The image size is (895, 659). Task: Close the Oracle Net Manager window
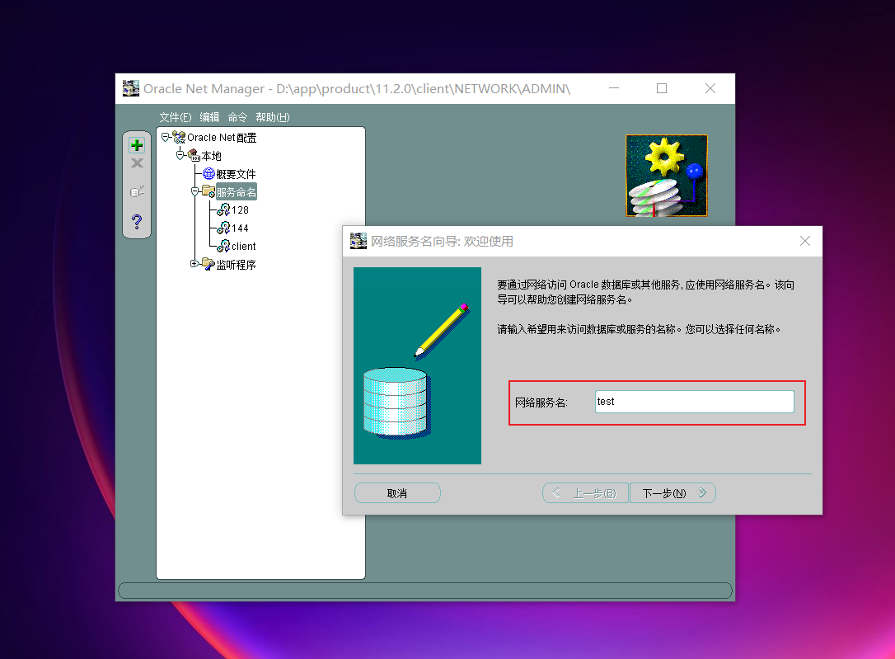click(710, 88)
